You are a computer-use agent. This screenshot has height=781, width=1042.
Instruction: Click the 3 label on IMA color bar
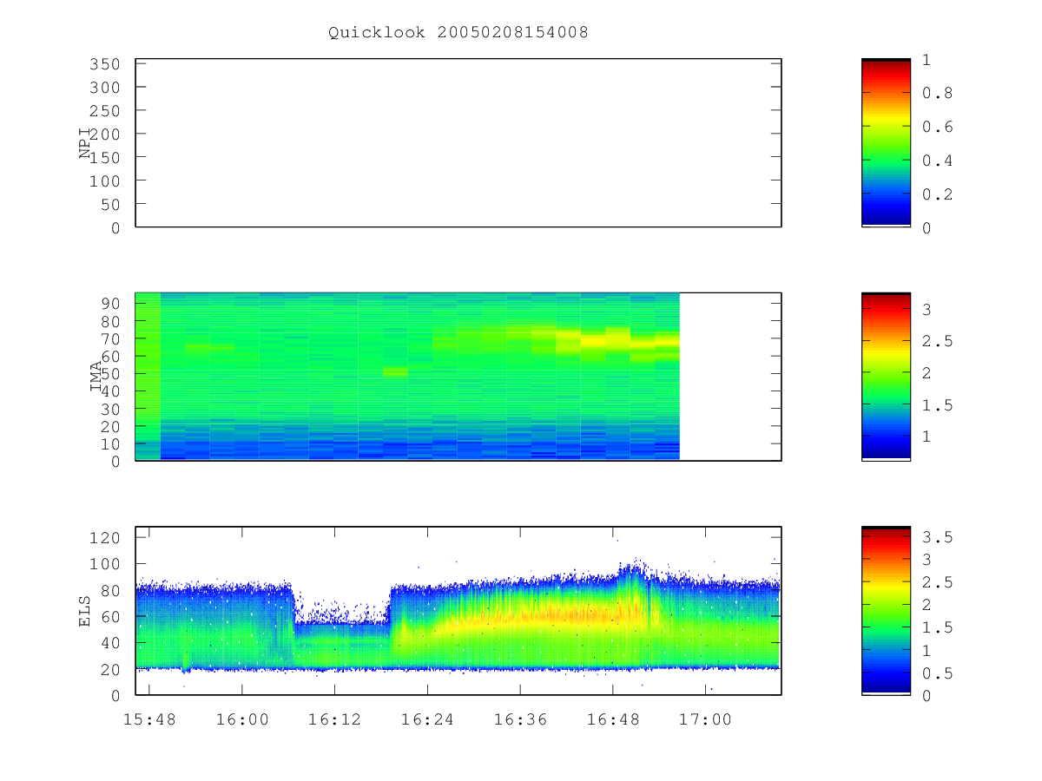(x=927, y=309)
